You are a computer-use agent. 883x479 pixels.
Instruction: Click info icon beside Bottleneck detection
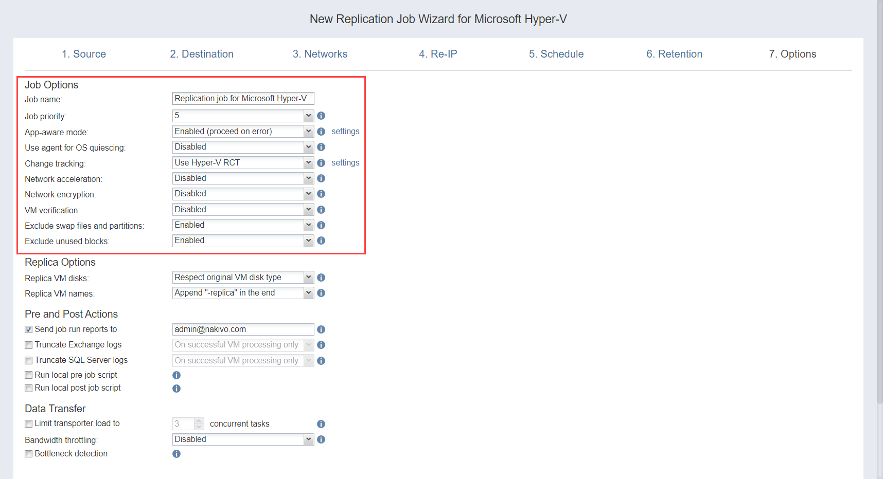pos(176,454)
